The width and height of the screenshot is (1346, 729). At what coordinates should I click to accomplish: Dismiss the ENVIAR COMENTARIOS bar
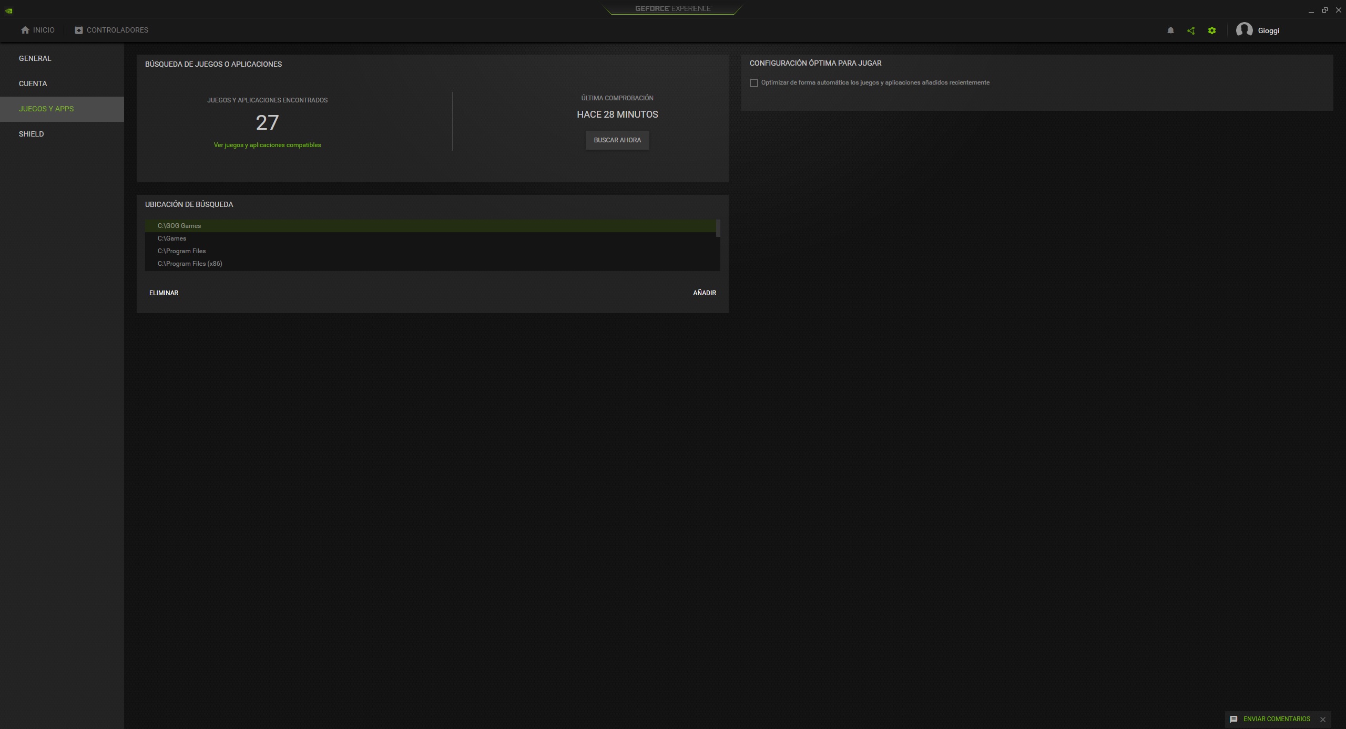coord(1323,719)
